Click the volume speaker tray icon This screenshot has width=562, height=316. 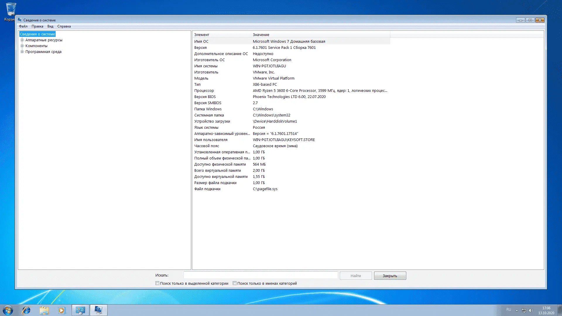click(x=531, y=310)
